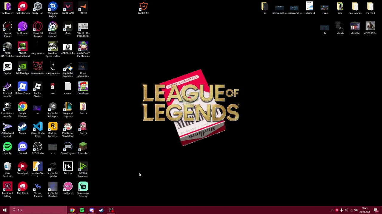This screenshot has width=382, height=214.
Task: Open Rockstar Games launcher icon
Action: (53, 130)
